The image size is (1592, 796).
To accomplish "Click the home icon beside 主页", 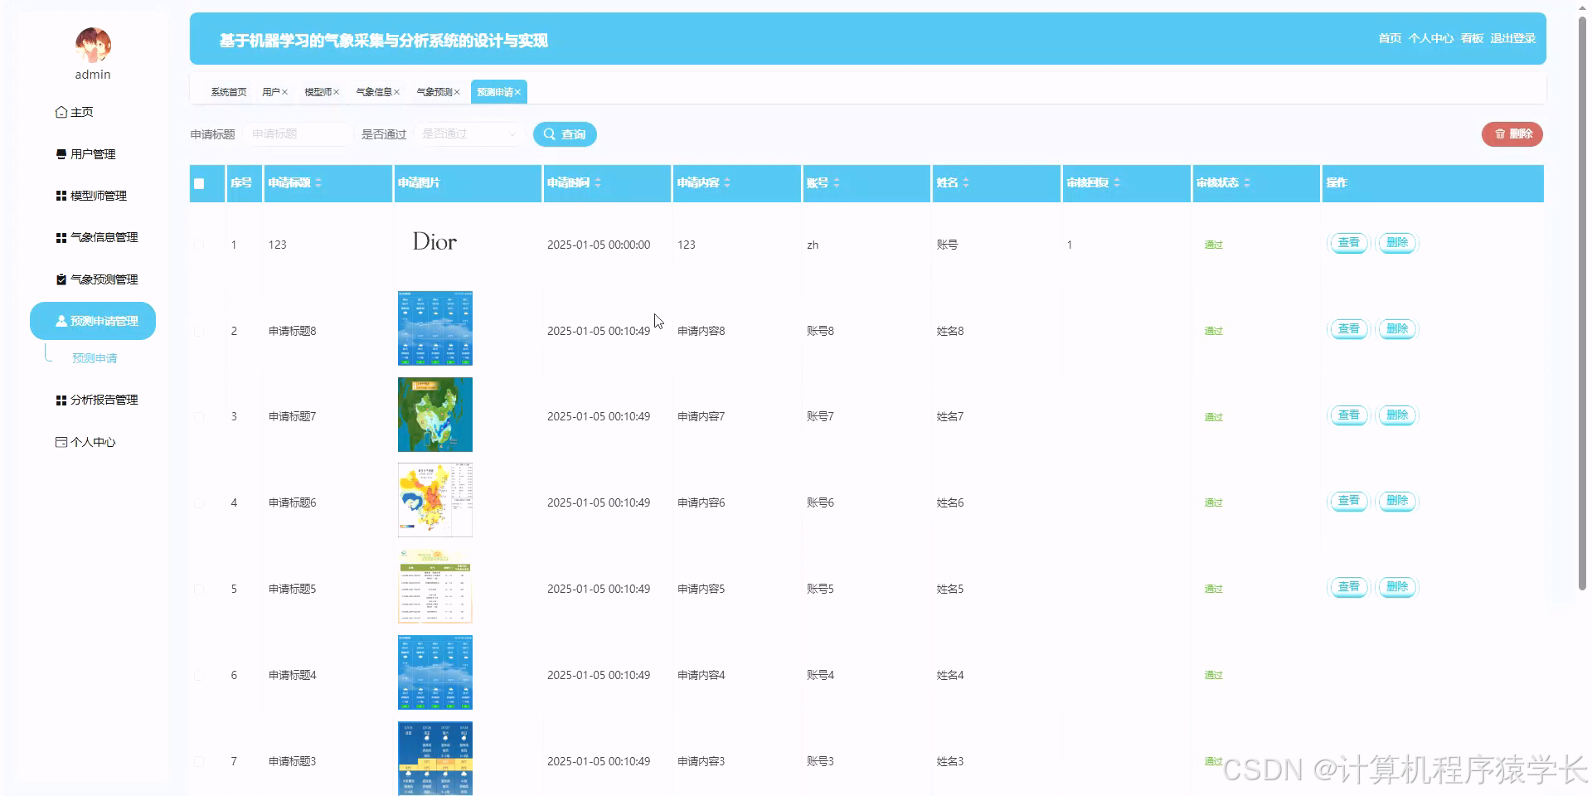I will 61,112.
